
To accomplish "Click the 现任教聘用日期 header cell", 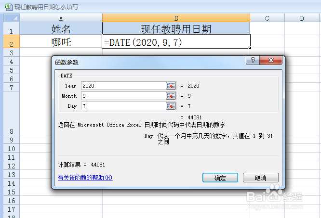I will click(176, 28).
